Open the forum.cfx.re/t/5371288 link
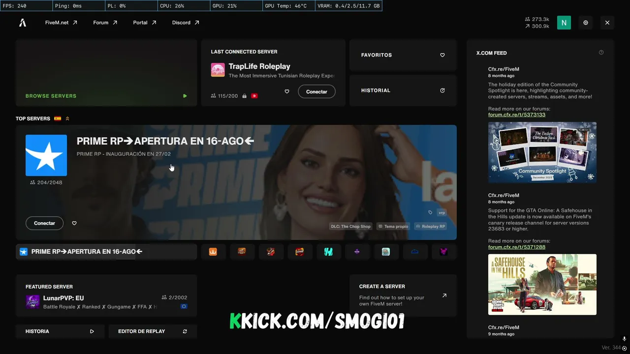 click(x=517, y=247)
